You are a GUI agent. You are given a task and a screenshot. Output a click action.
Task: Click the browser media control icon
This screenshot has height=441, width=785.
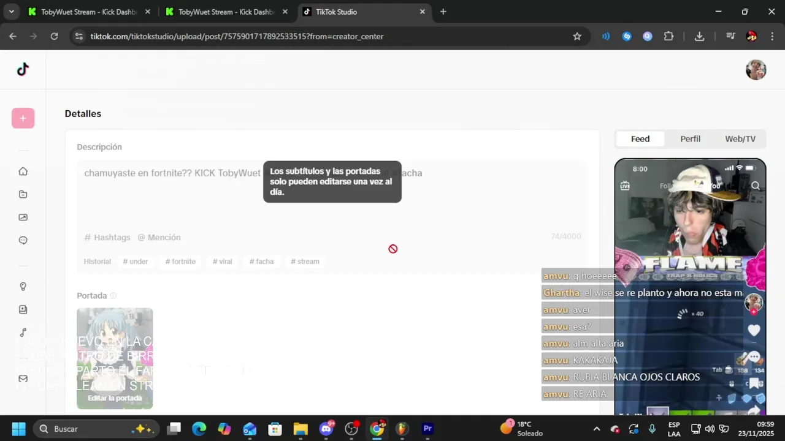click(730, 36)
